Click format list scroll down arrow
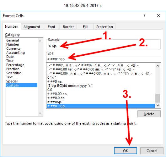 pos(158,105)
